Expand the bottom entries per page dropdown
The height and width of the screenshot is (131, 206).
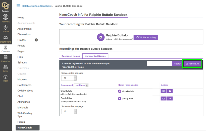point(69,111)
